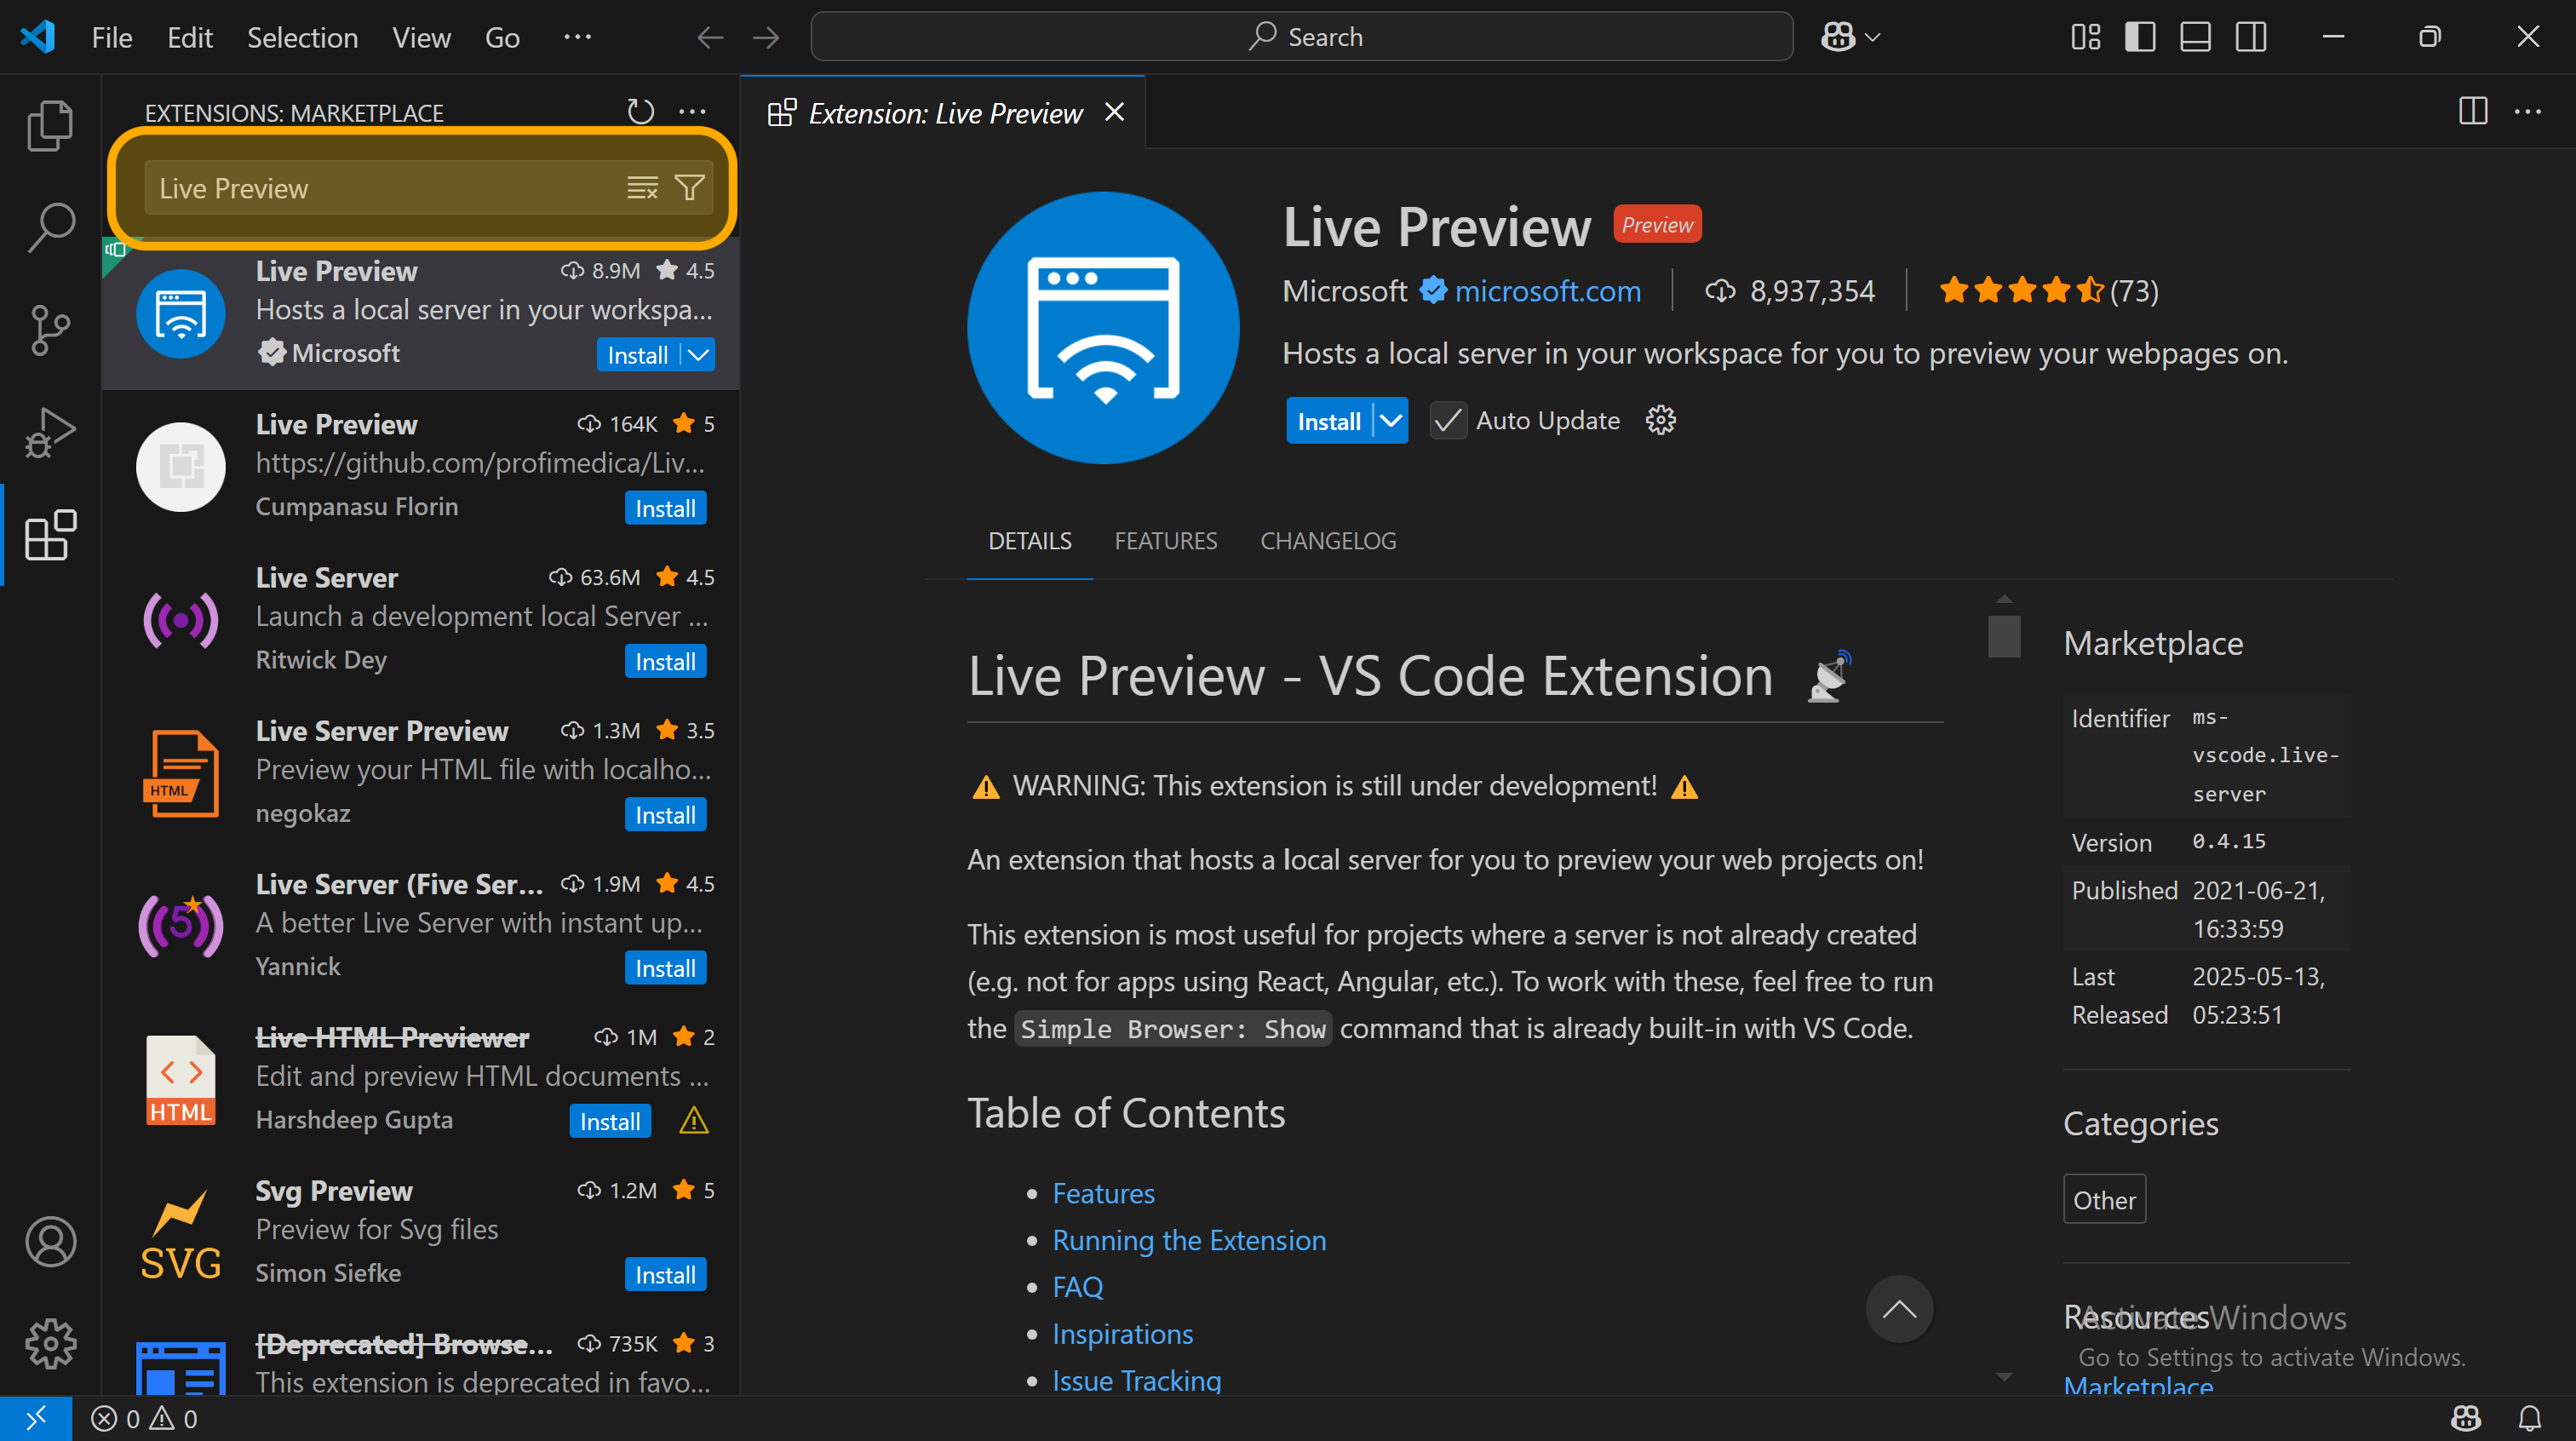
Task: Expand Install dropdown arrow in extension details
Action: [1391, 421]
